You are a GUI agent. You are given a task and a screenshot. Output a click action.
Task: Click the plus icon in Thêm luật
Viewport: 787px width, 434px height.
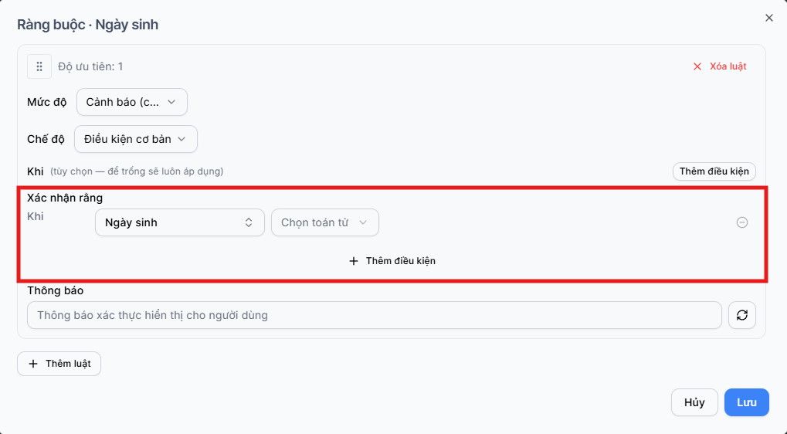pyautogui.click(x=33, y=364)
